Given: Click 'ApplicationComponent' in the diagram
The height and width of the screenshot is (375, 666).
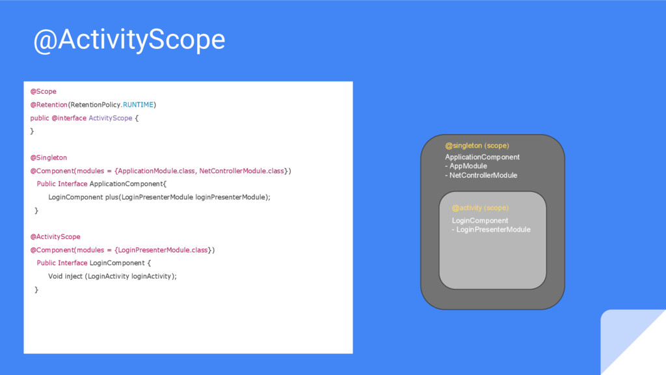Looking at the screenshot, I should pyautogui.click(x=482, y=157).
